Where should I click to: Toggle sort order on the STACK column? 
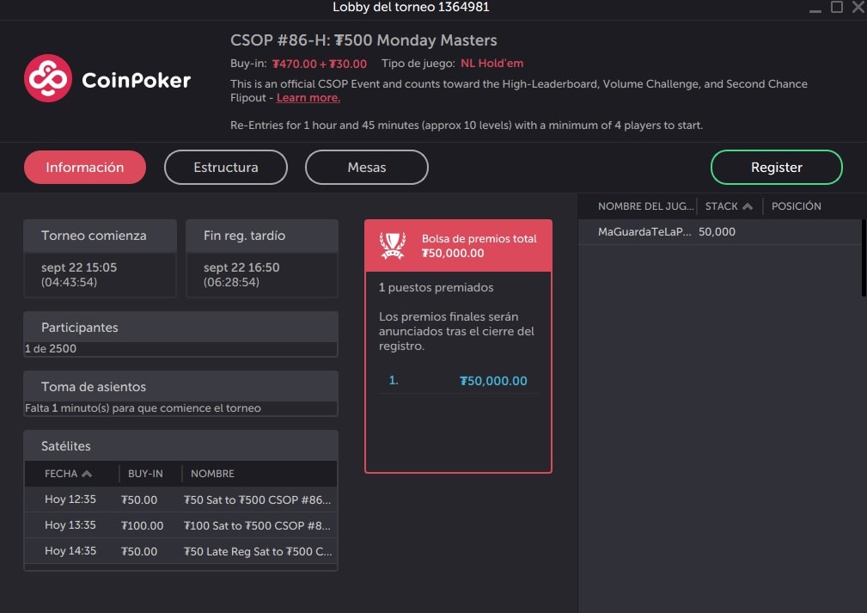point(728,205)
